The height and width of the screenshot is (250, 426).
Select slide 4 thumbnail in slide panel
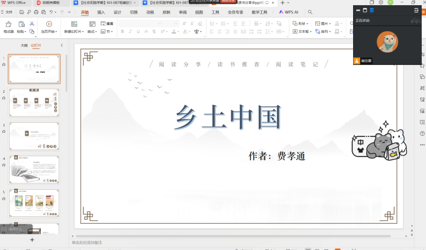(x=34, y=168)
